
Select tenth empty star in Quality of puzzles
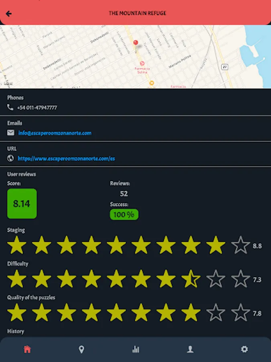pyautogui.click(x=240, y=312)
